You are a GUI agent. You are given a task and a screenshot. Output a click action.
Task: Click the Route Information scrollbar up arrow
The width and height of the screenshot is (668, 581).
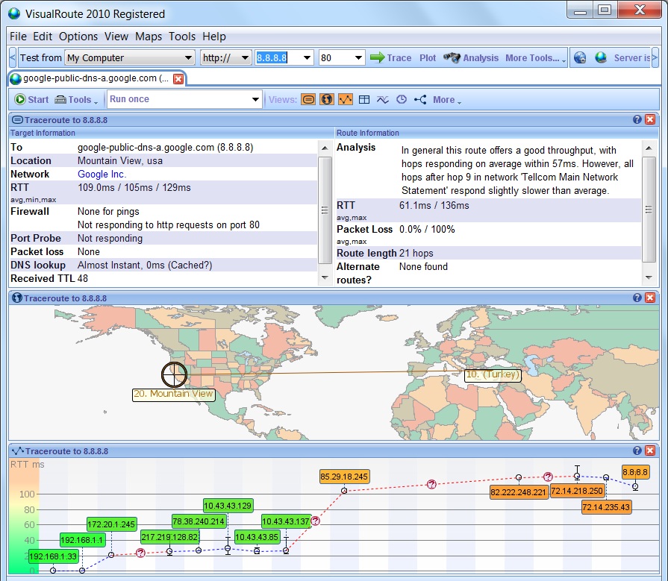point(649,148)
